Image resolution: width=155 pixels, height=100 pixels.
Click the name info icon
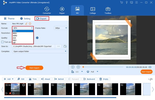click(30, 23)
